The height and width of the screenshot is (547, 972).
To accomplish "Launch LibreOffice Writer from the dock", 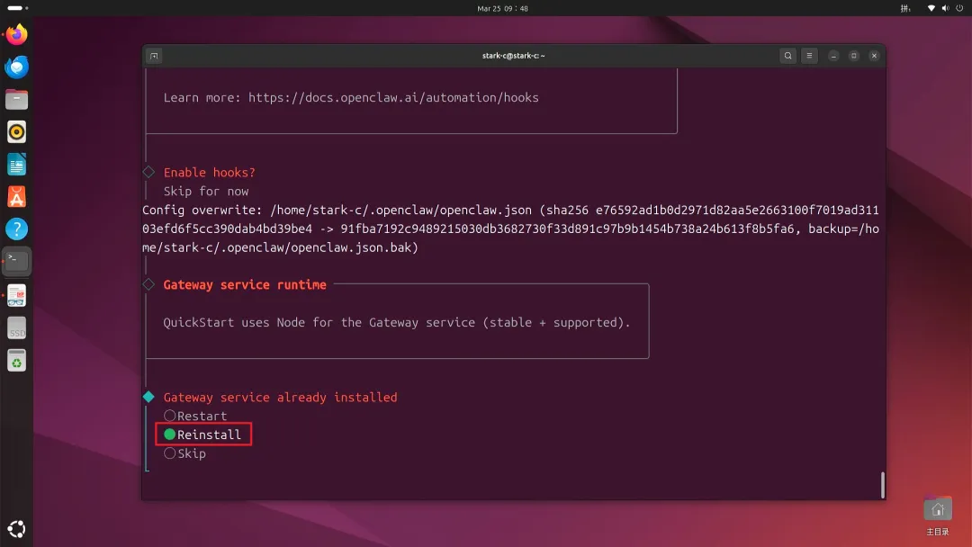I will click(17, 165).
